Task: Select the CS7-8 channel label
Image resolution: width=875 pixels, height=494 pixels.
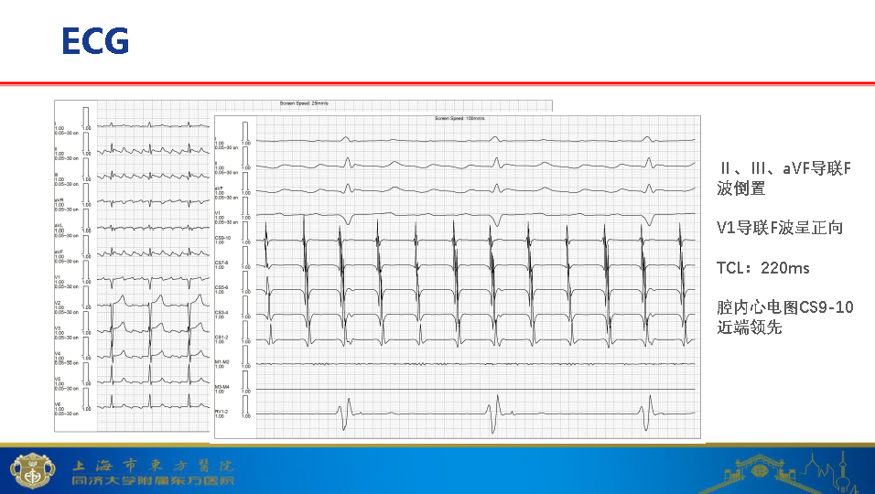Action: [x=221, y=263]
